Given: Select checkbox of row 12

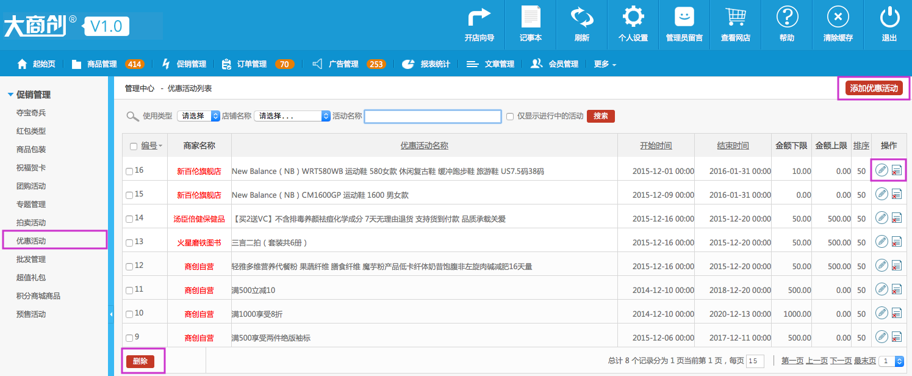Looking at the screenshot, I should point(129,267).
